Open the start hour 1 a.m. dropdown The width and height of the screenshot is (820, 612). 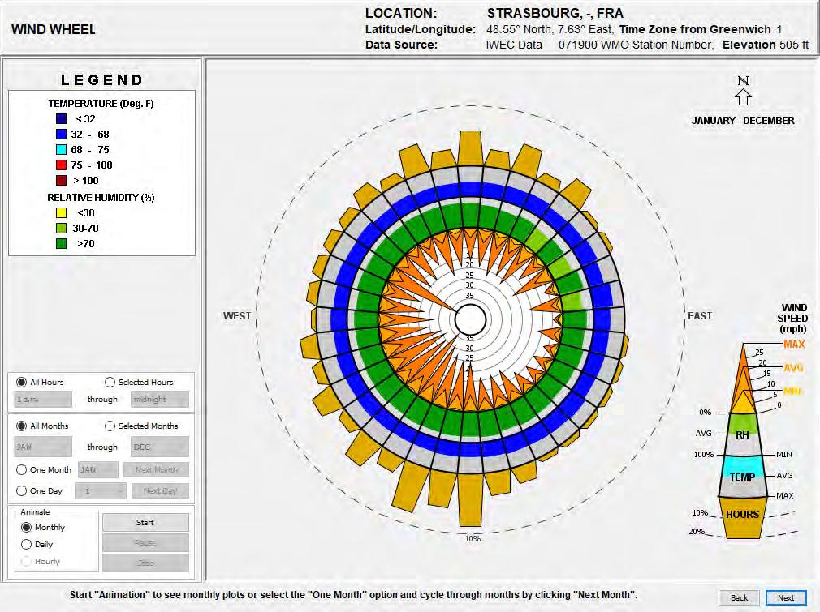[x=43, y=400]
